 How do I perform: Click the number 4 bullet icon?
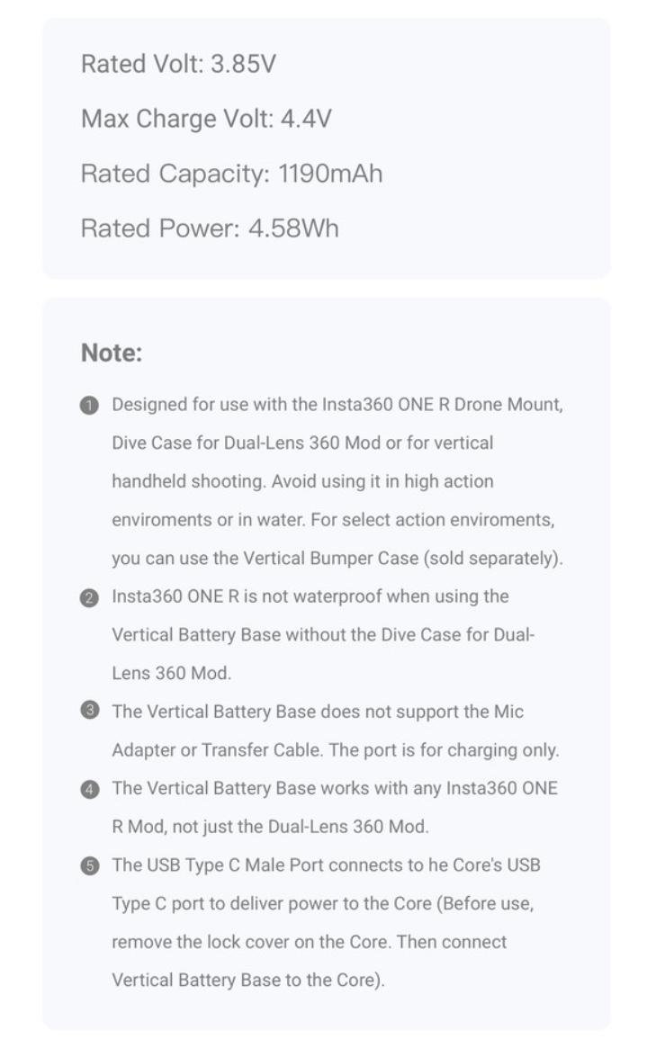(x=89, y=790)
